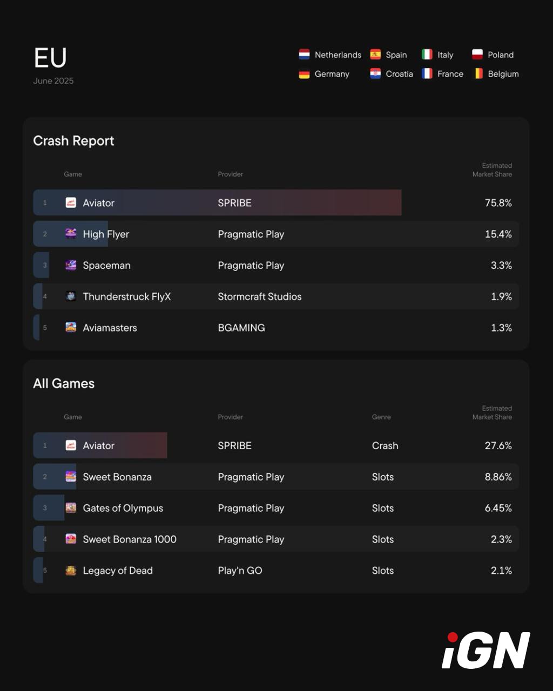Click the "Aviator" name in Crash Report
Image resolution: width=553 pixels, height=691 pixels.
(x=99, y=203)
